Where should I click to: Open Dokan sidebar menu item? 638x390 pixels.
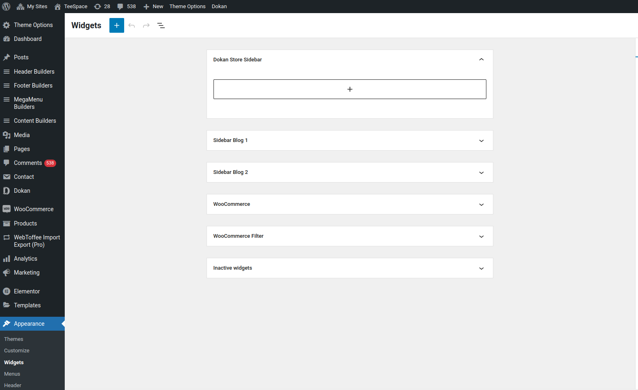[32, 191]
